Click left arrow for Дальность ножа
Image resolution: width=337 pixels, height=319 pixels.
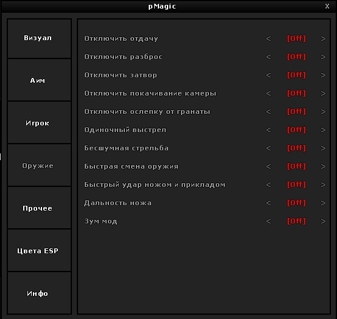click(x=268, y=203)
